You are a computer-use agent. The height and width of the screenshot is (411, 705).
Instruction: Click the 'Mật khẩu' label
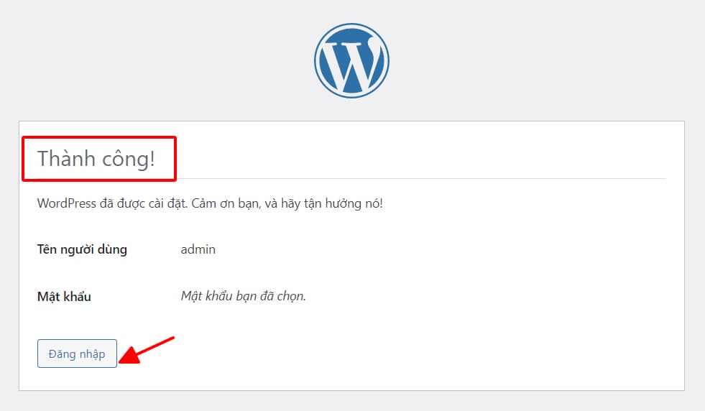click(64, 296)
